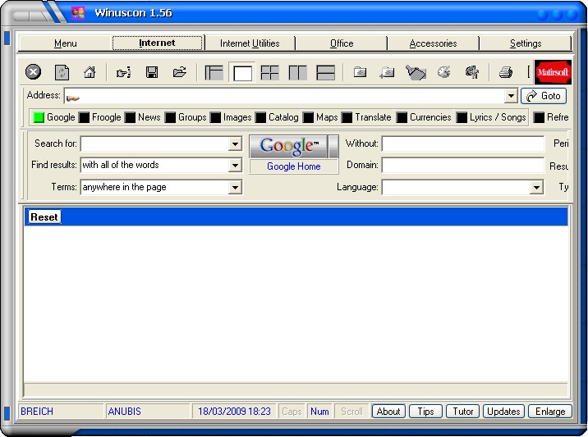This screenshot has width=588, height=437.
Task: Open the Settings tab
Action: (526, 43)
